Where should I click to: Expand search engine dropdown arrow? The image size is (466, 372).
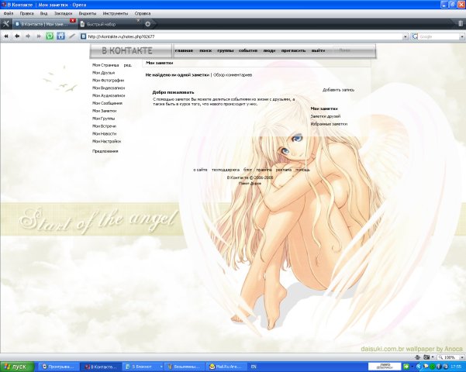point(462,37)
